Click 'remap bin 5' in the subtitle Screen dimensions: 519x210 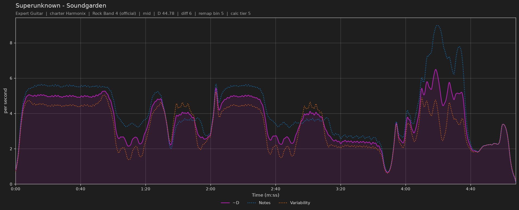pyautogui.click(x=211, y=14)
